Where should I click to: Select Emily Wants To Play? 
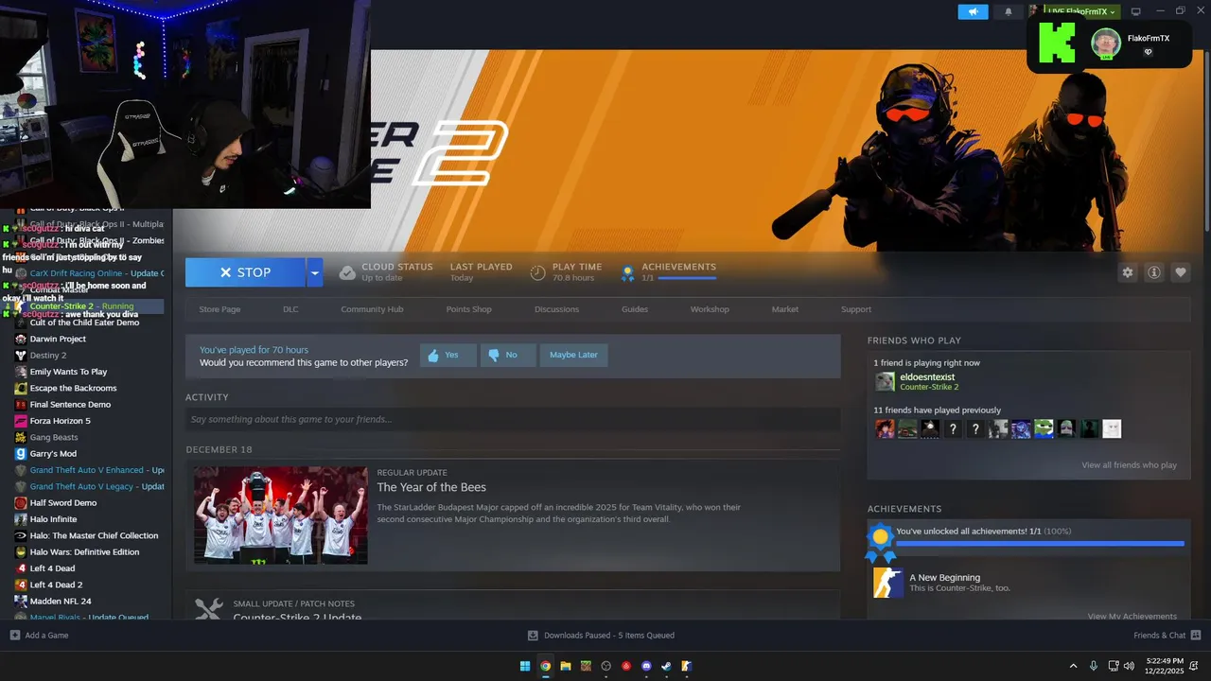[x=68, y=372]
